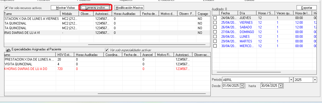
Task: Click the Auditado: 0 label
Action: click(x=219, y=9)
